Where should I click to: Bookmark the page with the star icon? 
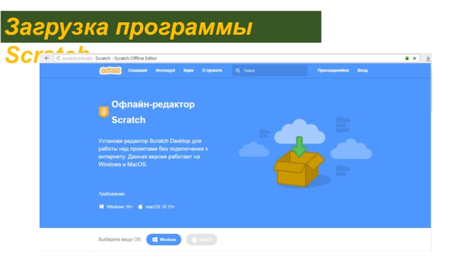[414, 58]
